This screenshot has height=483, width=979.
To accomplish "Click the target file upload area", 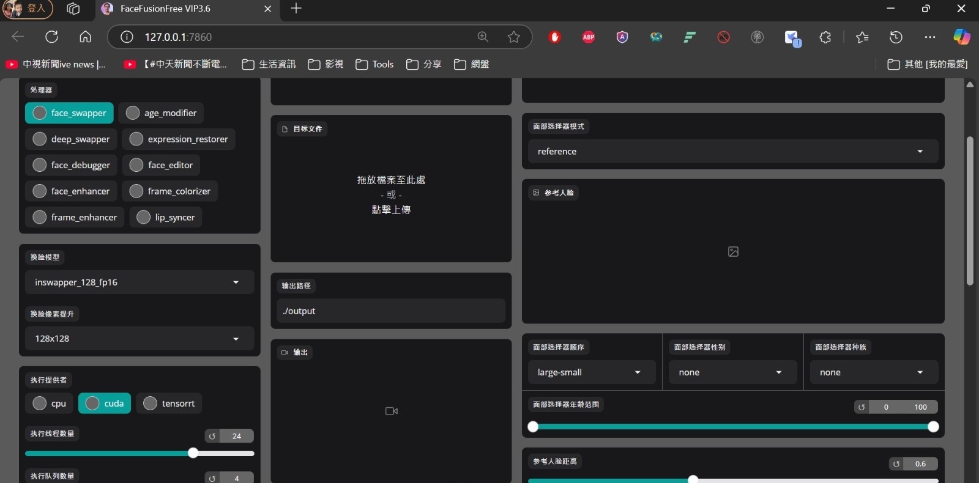I will click(x=391, y=195).
